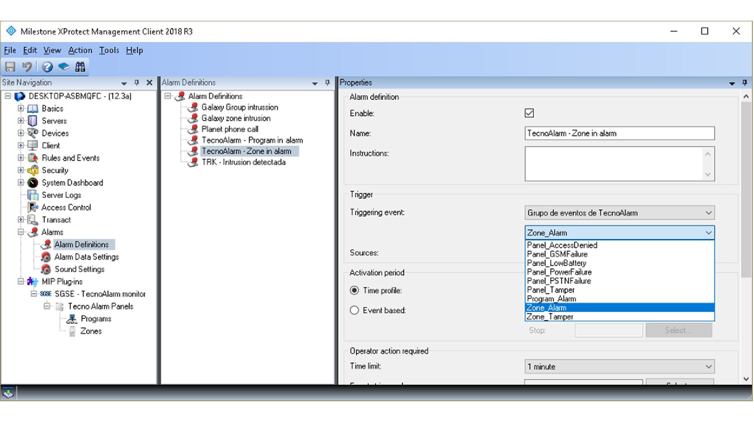The width and height of the screenshot is (754, 424).
Task: Uncheck the Enable alarm definition checkbox
Action: pyautogui.click(x=529, y=113)
